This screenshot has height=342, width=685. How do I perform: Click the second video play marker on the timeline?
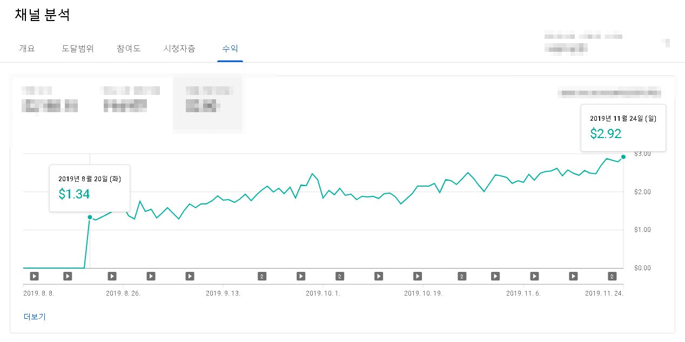point(68,276)
